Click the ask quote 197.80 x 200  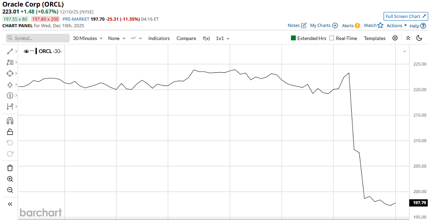point(45,19)
